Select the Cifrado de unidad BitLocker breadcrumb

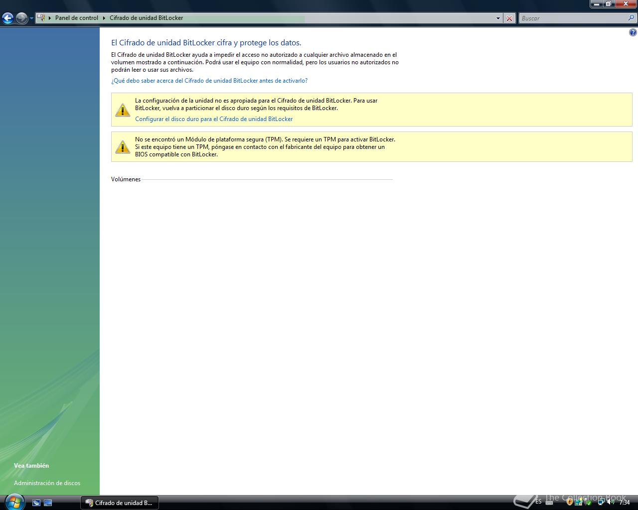pyautogui.click(x=146, y=18)
